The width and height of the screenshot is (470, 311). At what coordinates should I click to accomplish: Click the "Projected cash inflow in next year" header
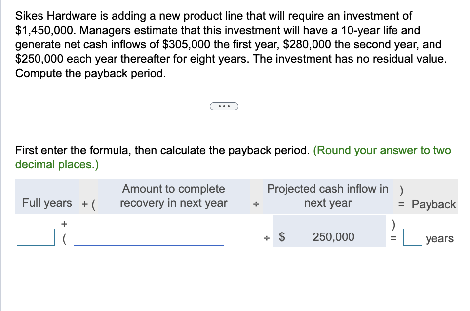coord(328,196)
